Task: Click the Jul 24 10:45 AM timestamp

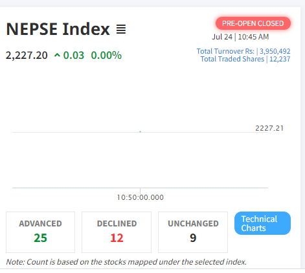Action: click(240, 37)
